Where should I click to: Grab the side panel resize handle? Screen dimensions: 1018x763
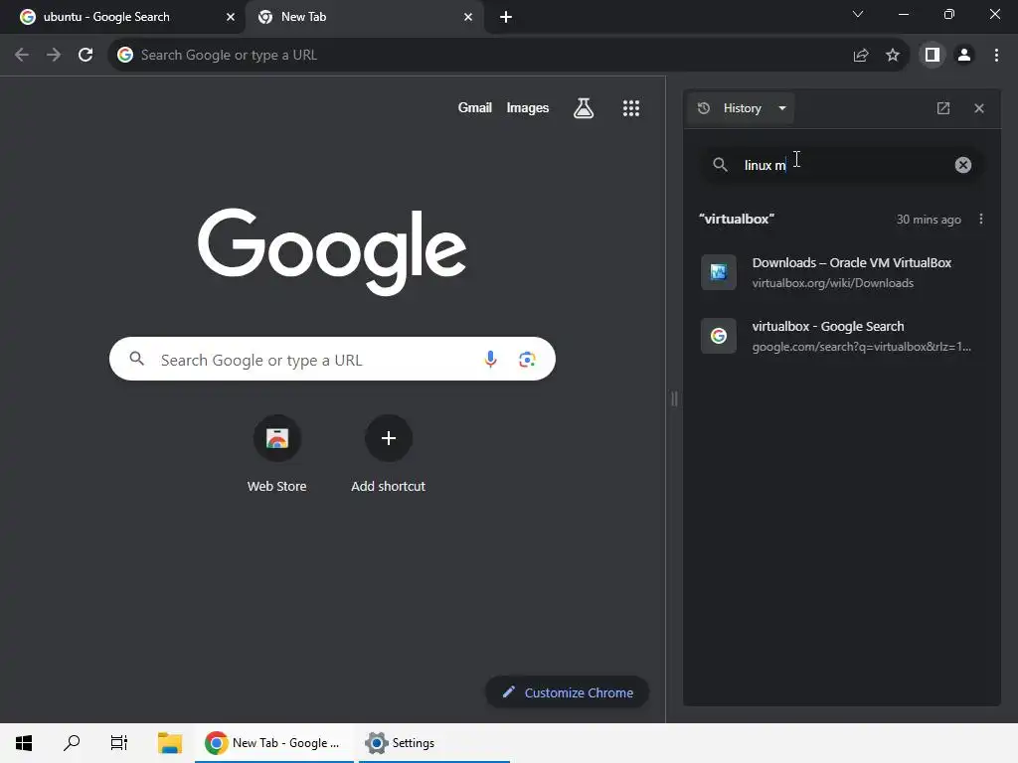(x=674, y=399)
